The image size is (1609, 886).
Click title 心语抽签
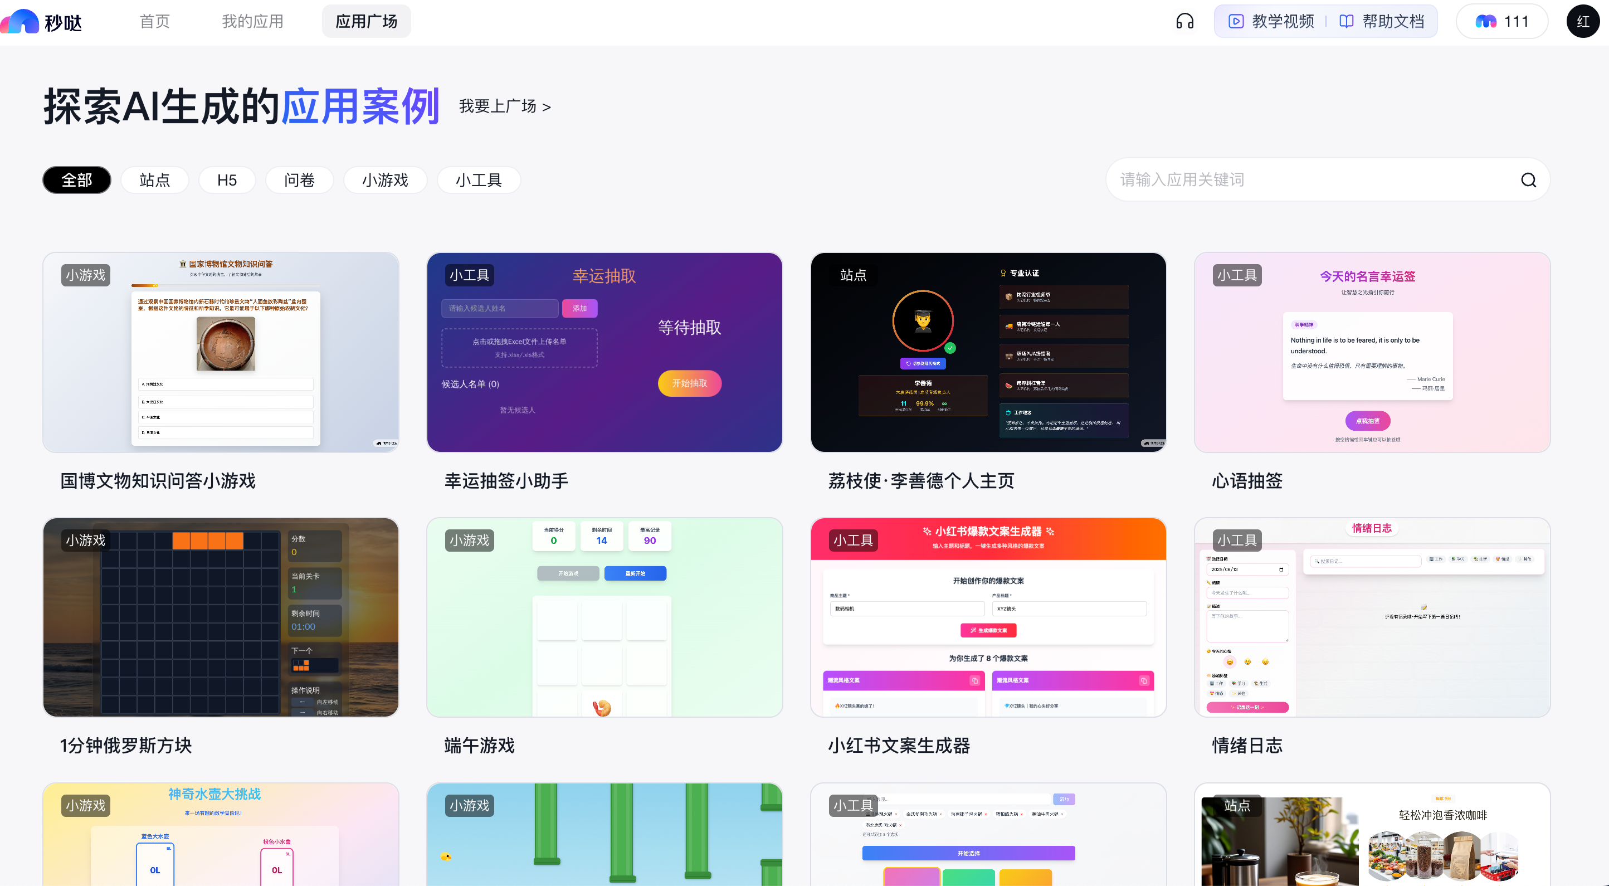pos(1247,480)
